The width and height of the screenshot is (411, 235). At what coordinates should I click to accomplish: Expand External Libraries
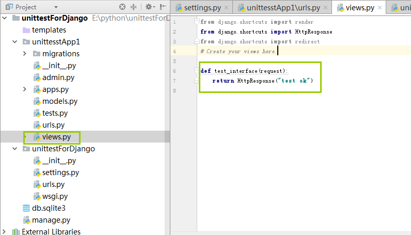click(4, 231)
